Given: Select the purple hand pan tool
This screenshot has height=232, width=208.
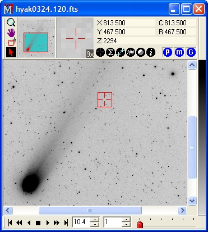Looking at the screenshot, I should pos(11,33).
